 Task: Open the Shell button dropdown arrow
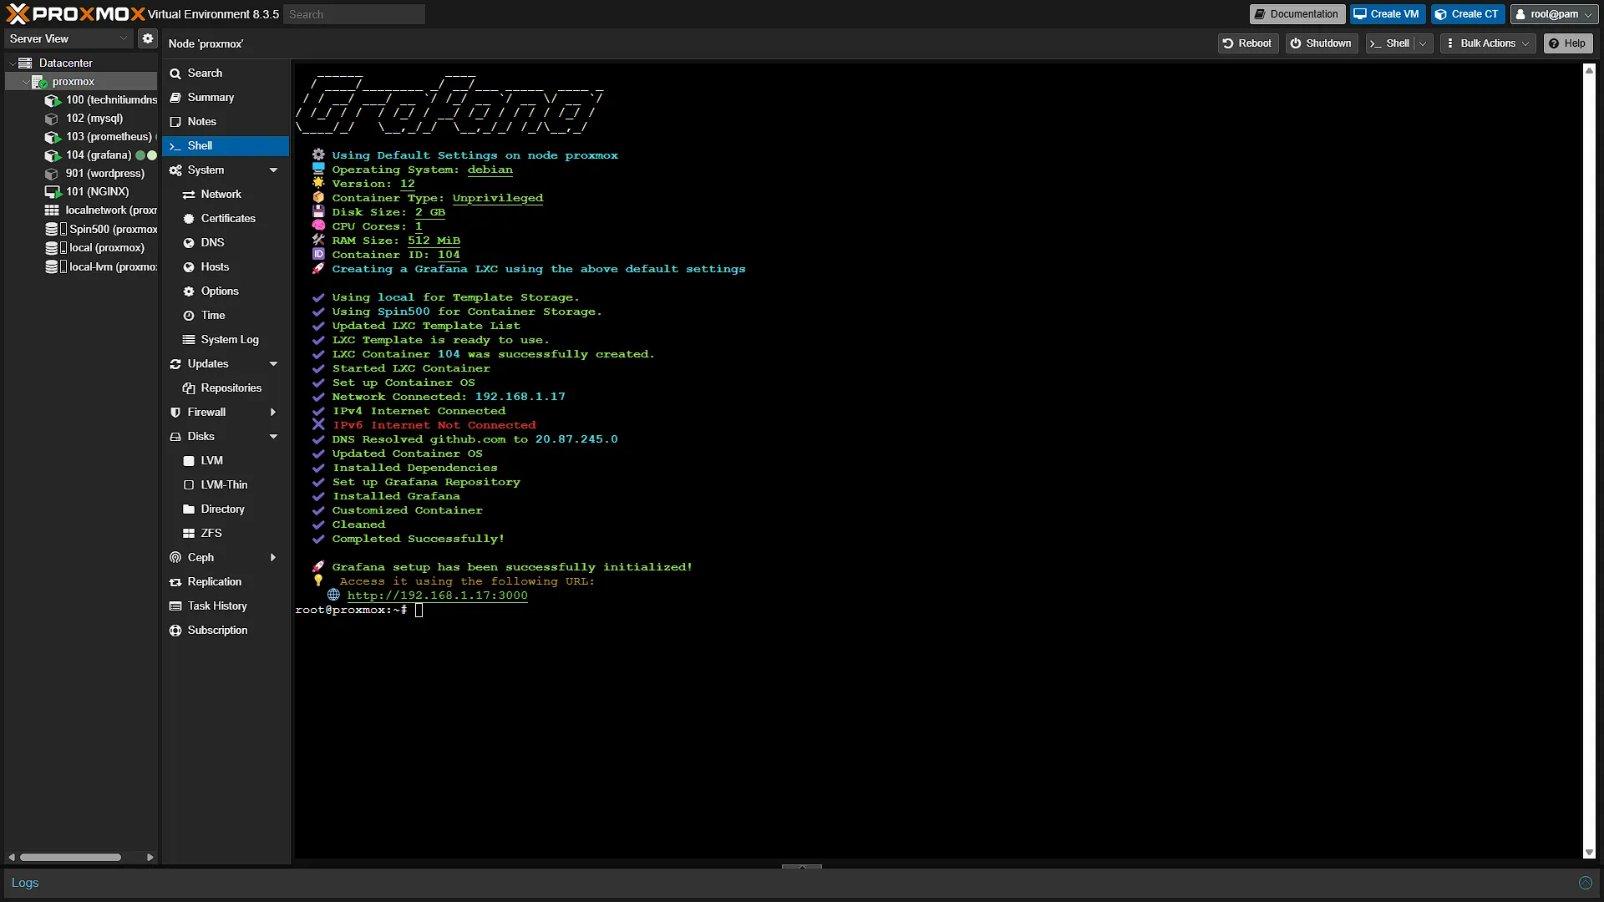pyautogui.click(x=1423, y=43)
